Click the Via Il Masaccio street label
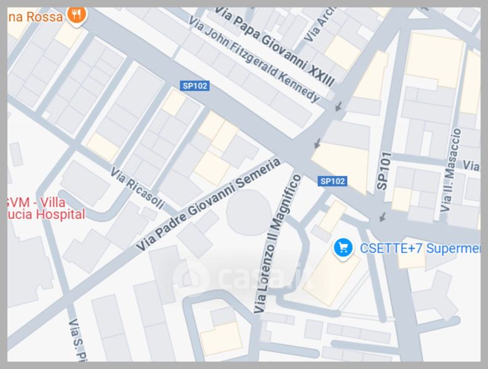 click(x=451, y=170)
